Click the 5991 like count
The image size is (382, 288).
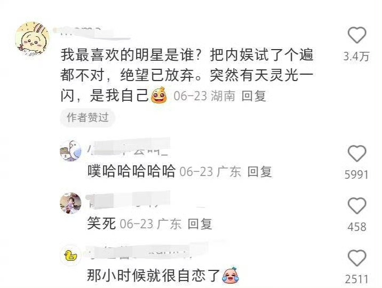coord(356,174)
